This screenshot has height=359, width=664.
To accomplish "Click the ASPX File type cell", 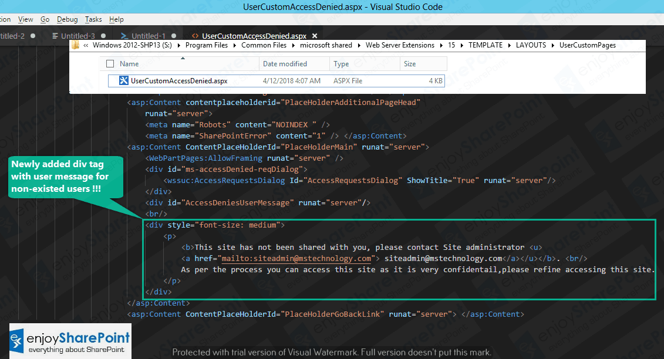I will [x=348, y=80].
